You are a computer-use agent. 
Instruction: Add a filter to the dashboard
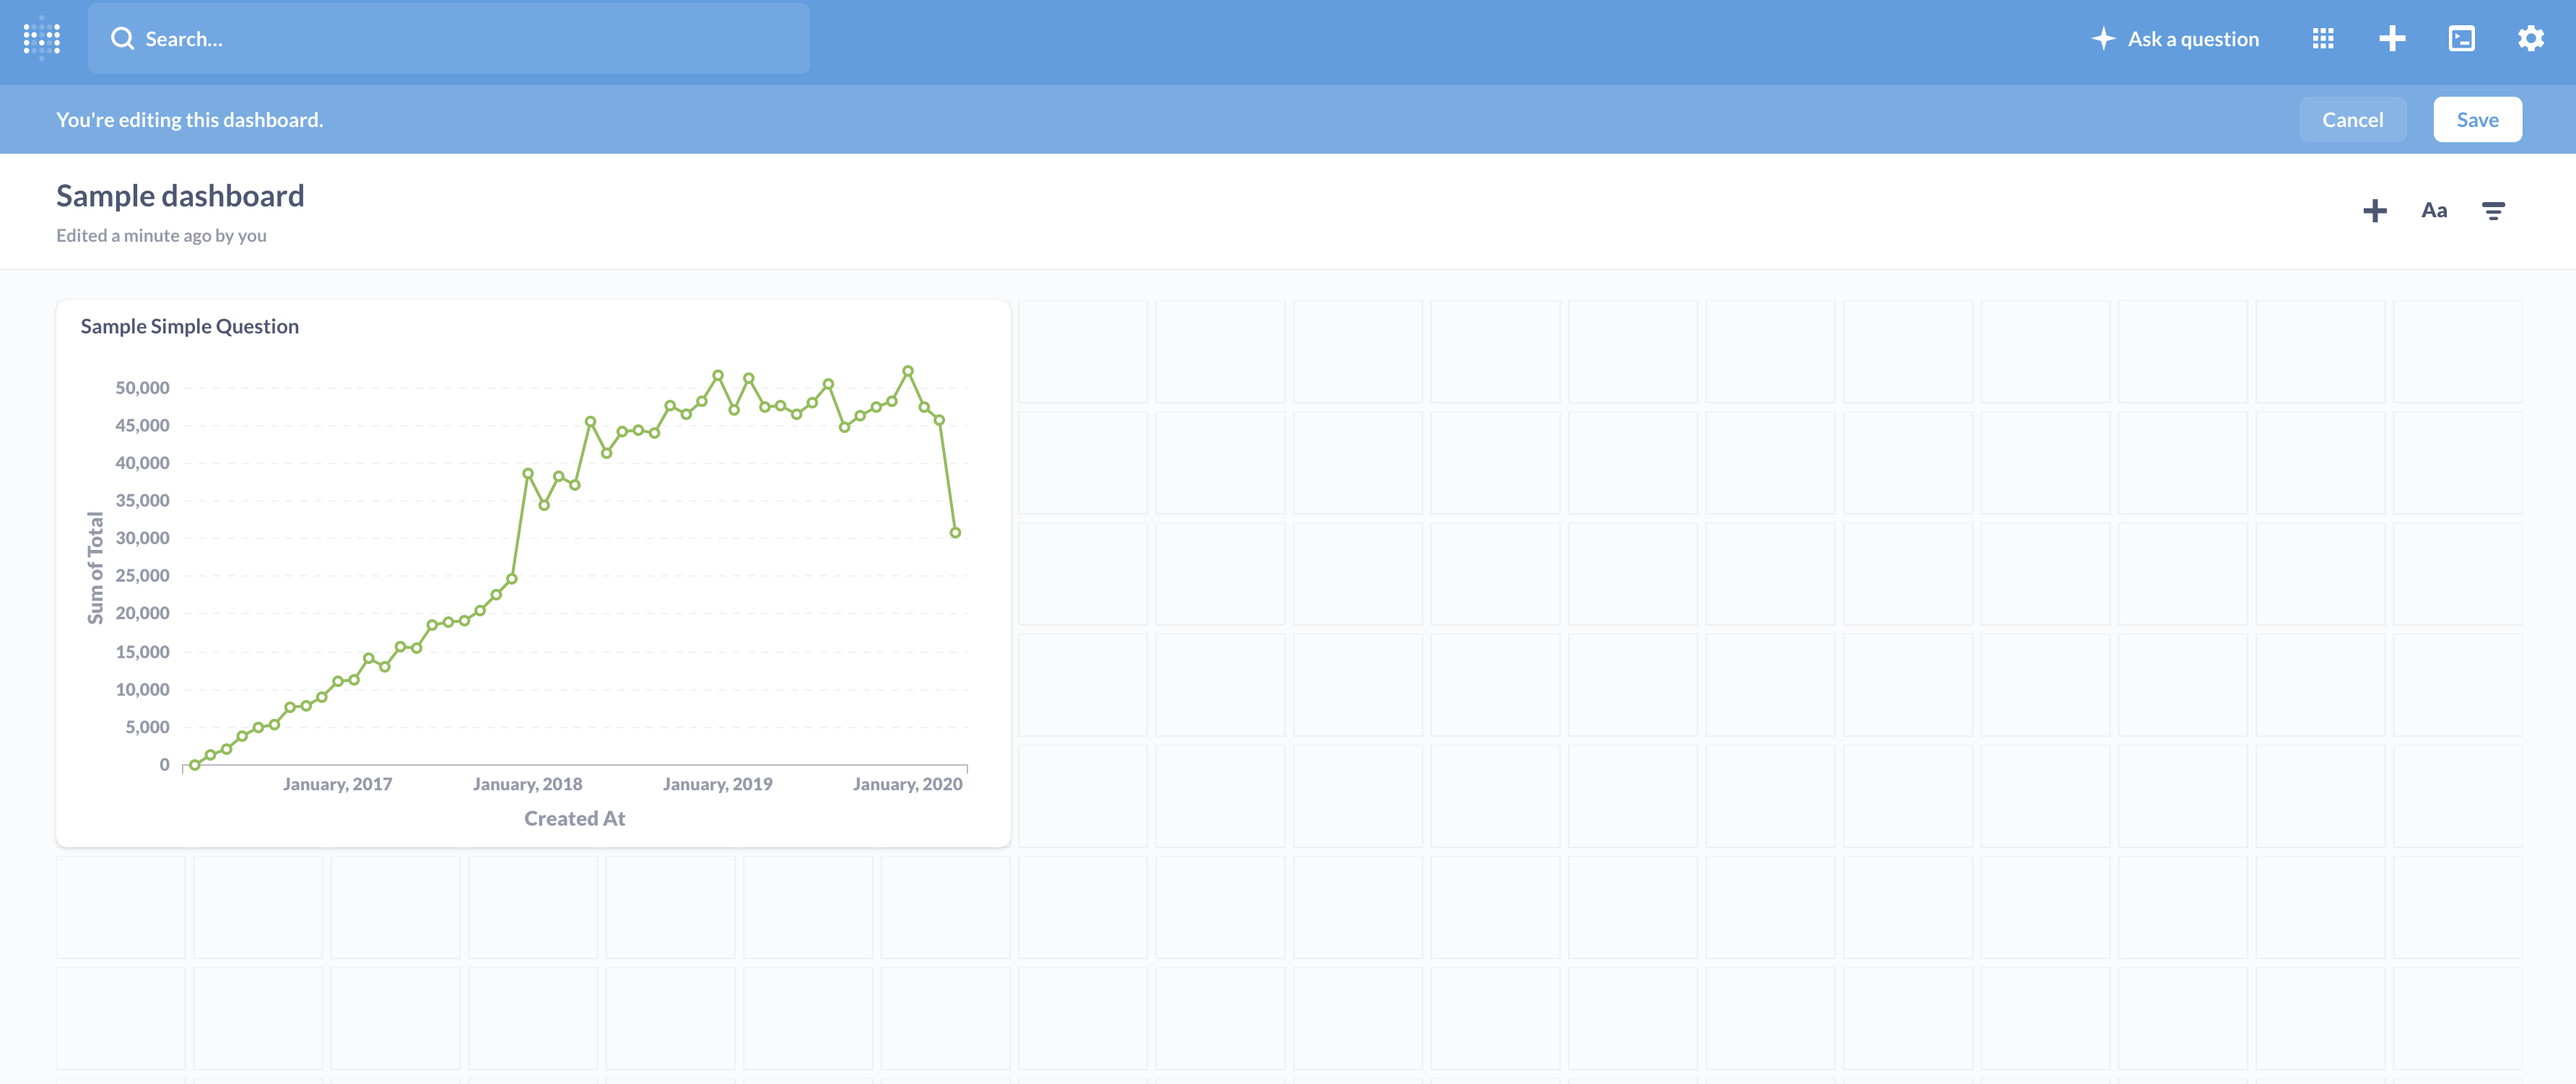(2493, 211)
